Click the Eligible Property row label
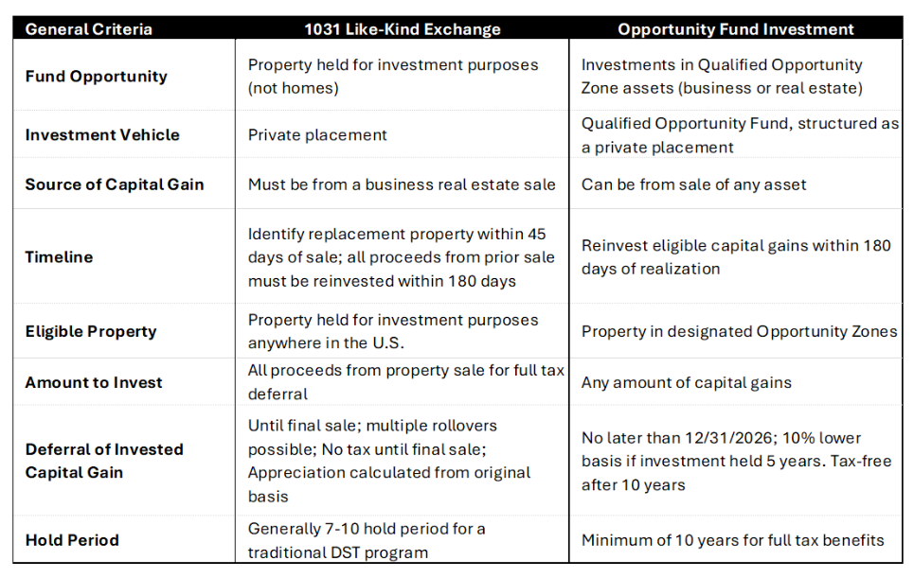 coord(91,331)
